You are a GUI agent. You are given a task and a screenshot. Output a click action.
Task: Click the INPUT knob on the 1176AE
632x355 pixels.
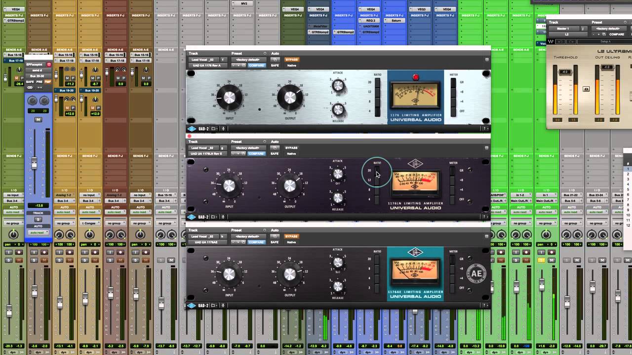point(230,275)
